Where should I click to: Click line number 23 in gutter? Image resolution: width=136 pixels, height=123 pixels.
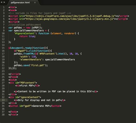pos(3,71)
